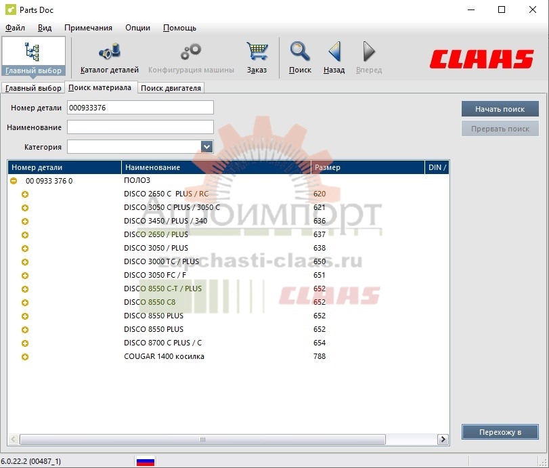Select part number 00 0933 376 0
This screenshot has height=468, width=549.
[49, 181]
